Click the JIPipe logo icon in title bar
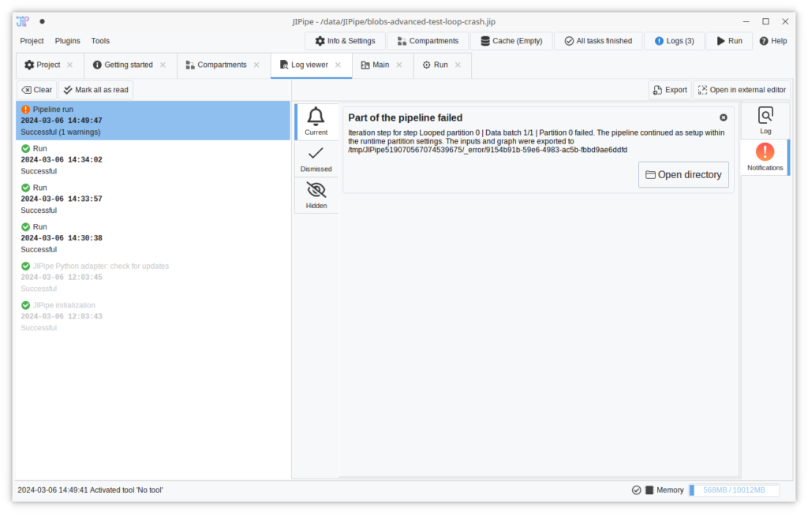808x514 pixels. pyautogui.click(x=23, y=21)
